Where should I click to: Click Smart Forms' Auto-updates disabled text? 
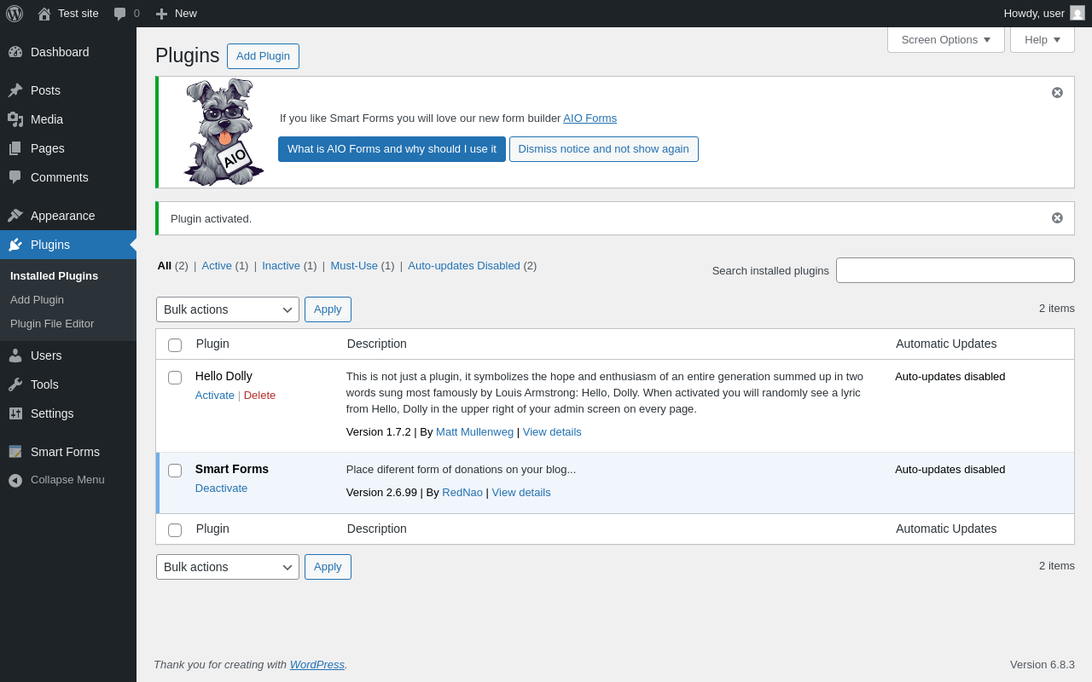click(x=950, y=470)
